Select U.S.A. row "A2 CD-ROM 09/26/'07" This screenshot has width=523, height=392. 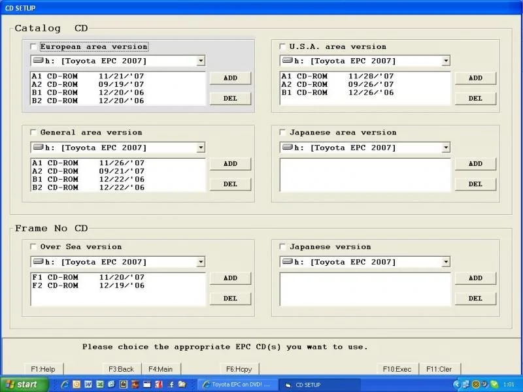365,84
